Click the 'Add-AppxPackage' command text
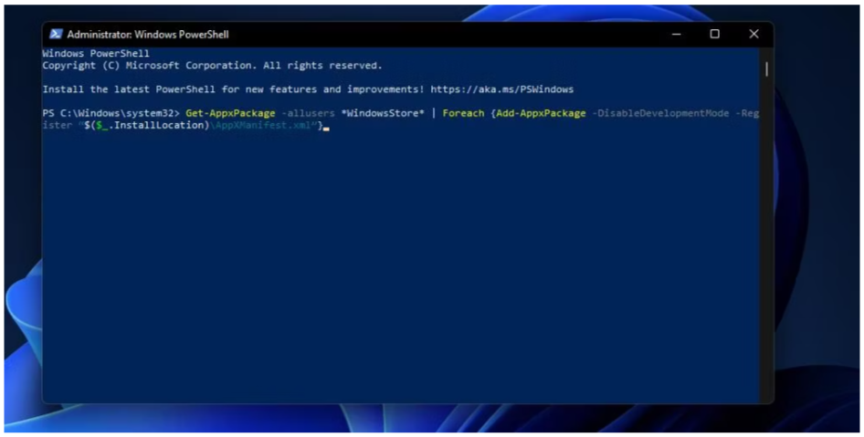This screenshot has height=437, width=864. point(541,113)
